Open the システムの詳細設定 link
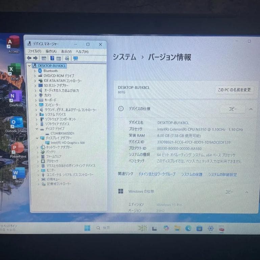 (x=222, y=174)
